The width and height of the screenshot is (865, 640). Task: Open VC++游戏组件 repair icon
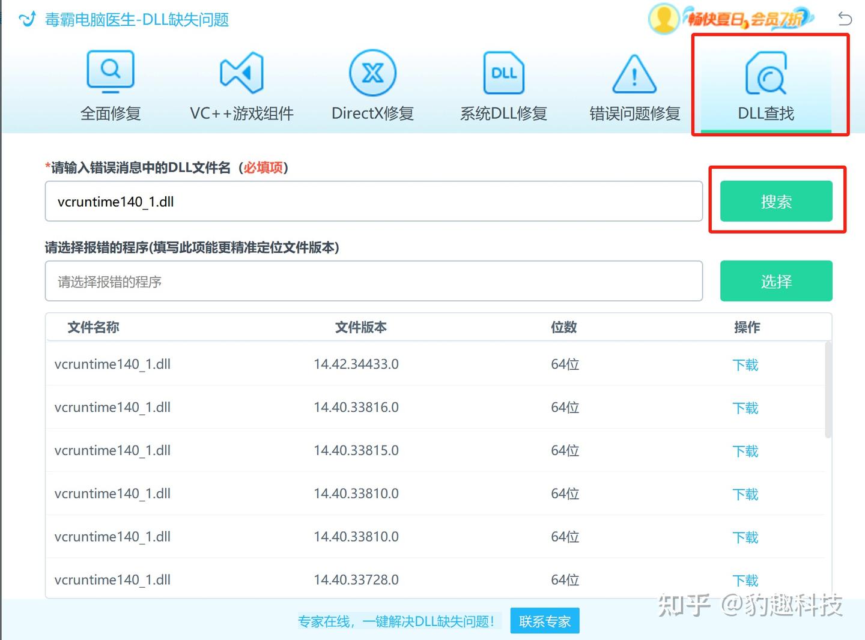point(241,73)
